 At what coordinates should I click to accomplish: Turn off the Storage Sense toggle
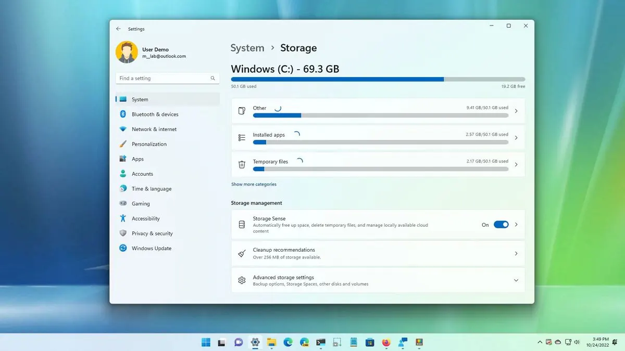tap(501, 224)
